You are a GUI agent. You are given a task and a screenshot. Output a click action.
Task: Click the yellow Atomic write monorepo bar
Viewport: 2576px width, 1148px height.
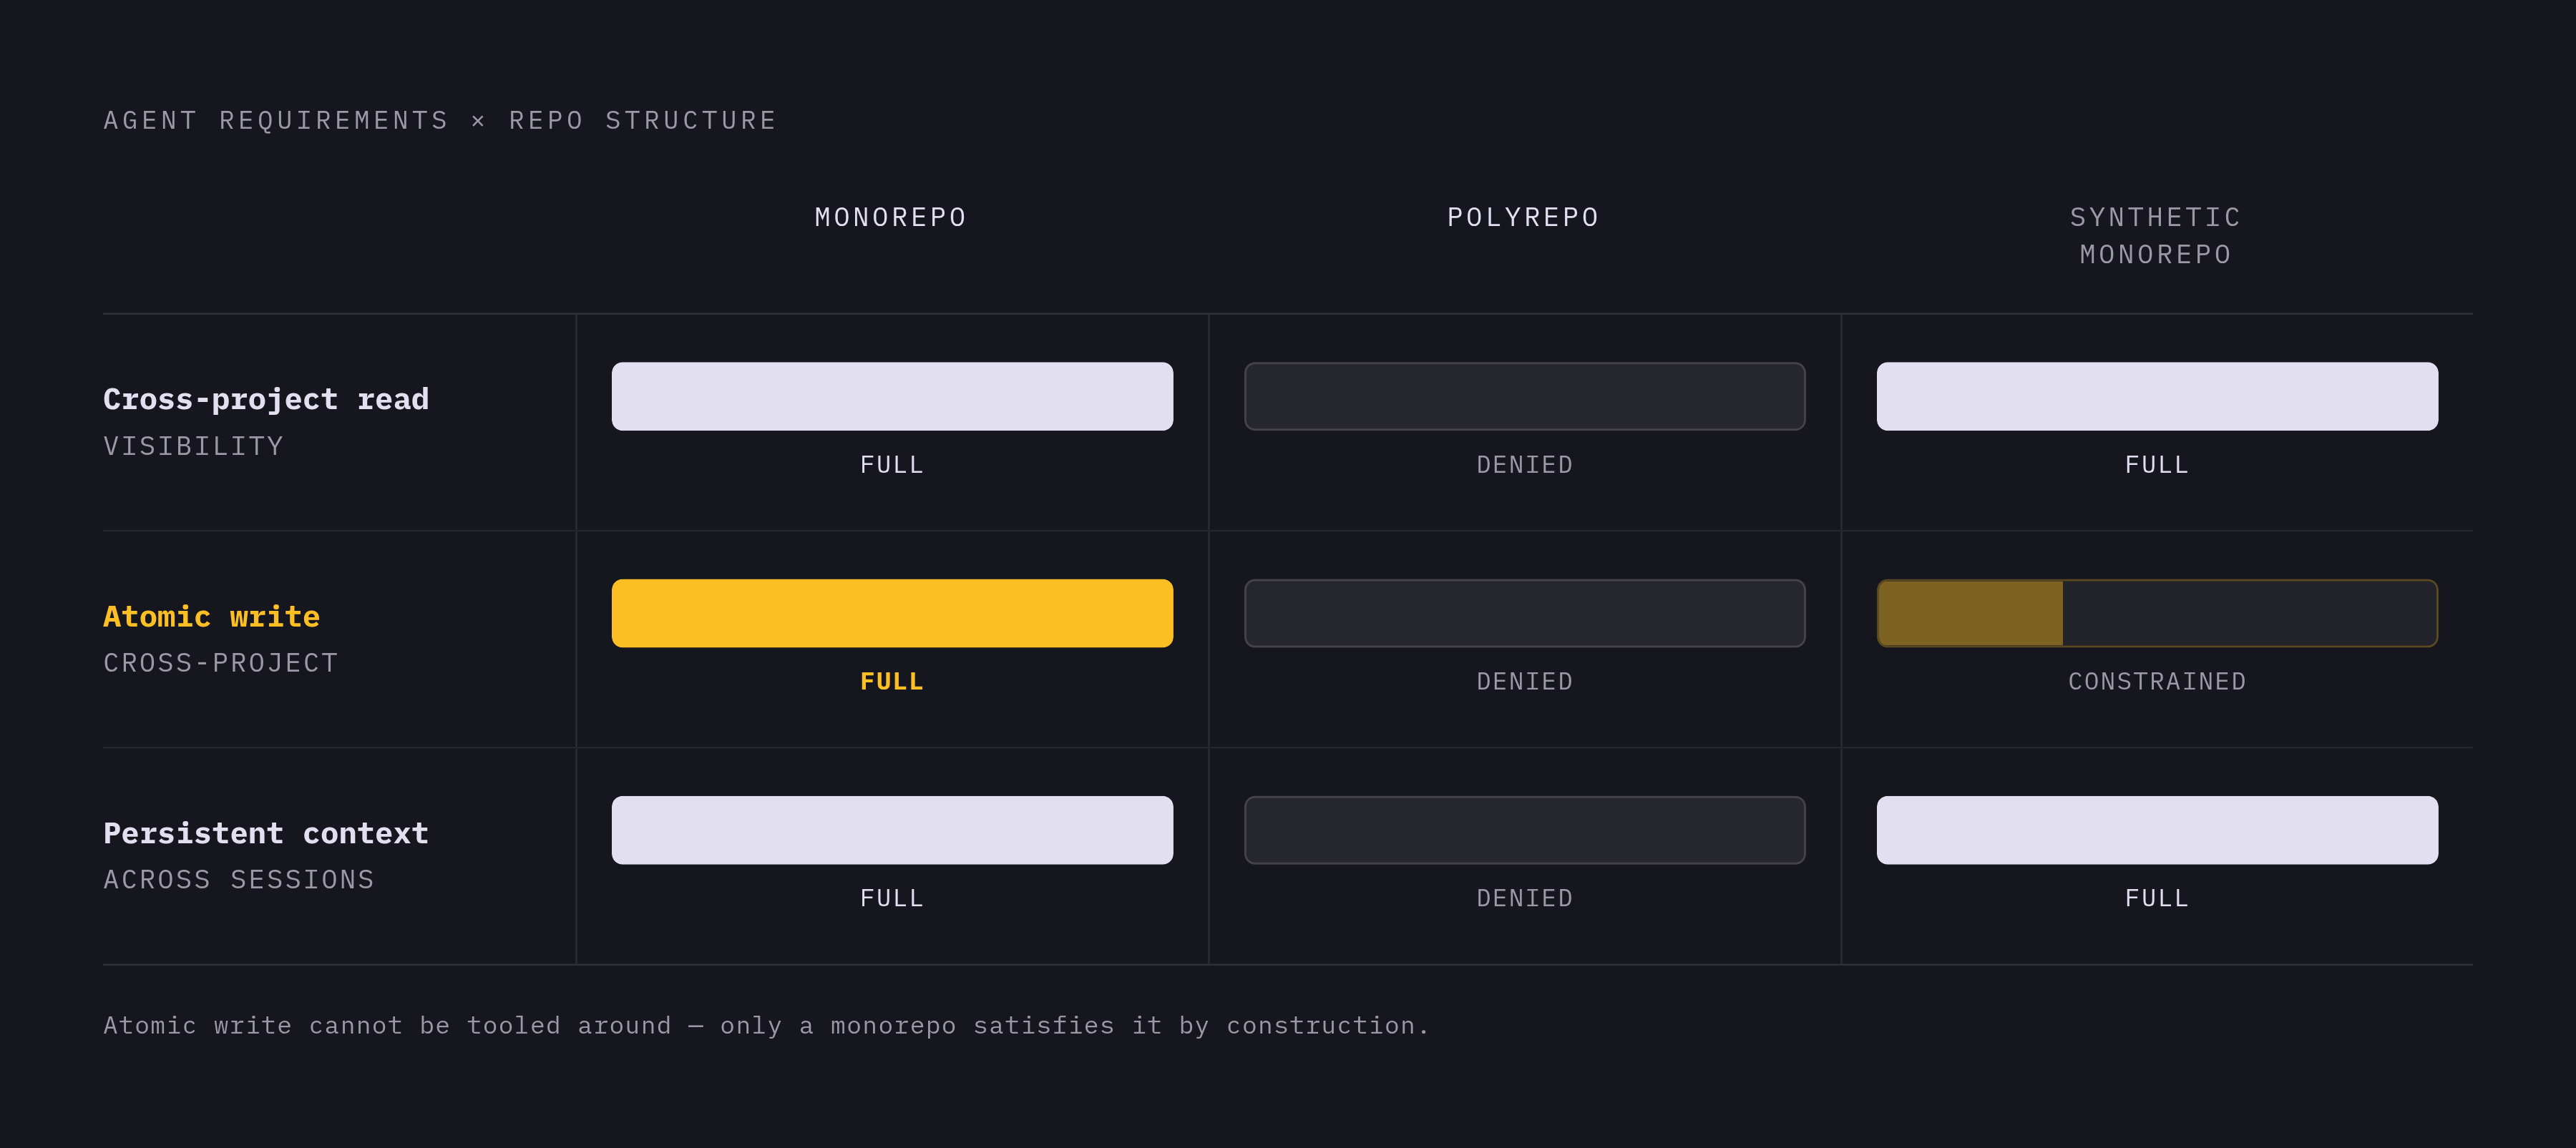892,613
